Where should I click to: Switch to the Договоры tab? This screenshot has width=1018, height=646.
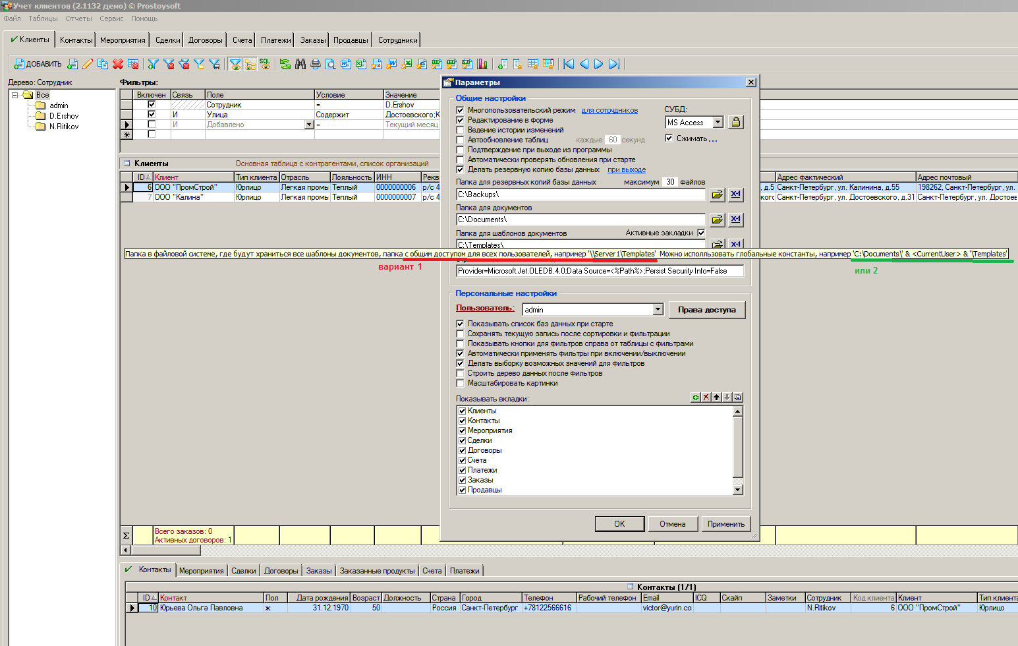[x=205, y=40]
